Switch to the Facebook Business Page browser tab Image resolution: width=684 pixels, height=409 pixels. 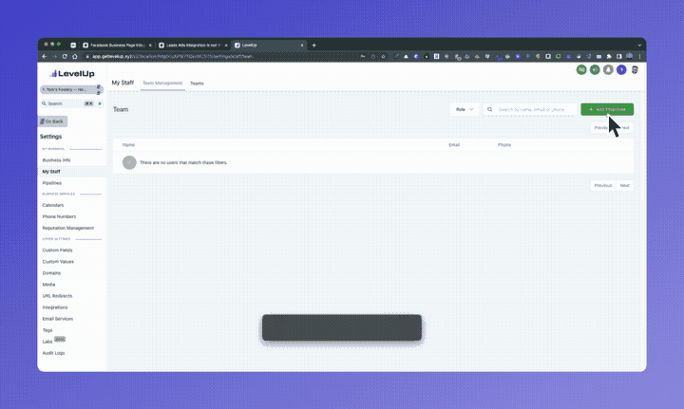point(117,46)
